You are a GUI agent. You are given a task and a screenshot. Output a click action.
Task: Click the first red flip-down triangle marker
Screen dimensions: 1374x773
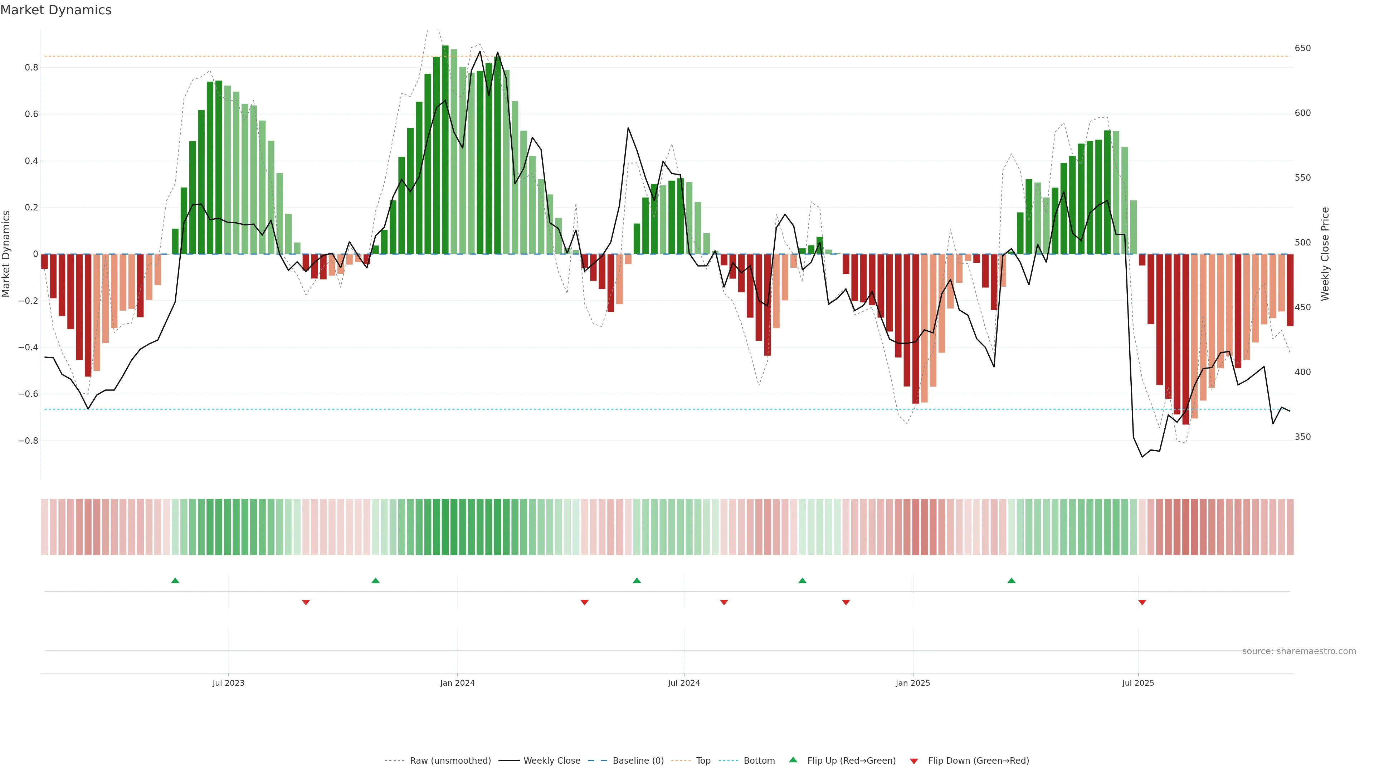[306, 602]
